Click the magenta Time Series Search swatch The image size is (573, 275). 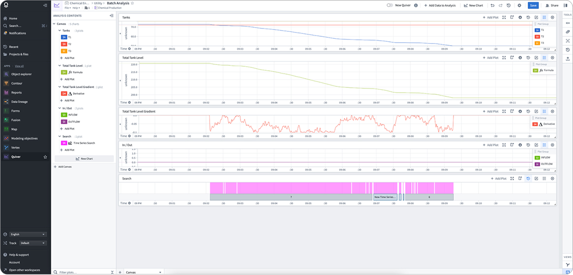tap(64, 143)
